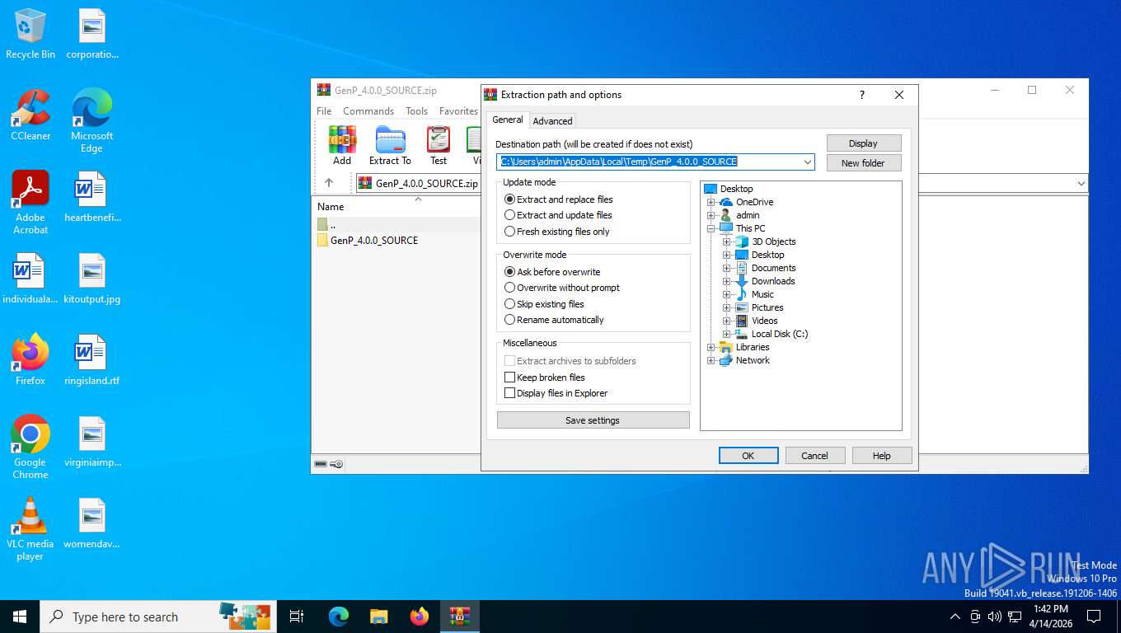
Task: Open the destination path dropdown arrow
Action: pyautogui.click(x=807, y=162)
